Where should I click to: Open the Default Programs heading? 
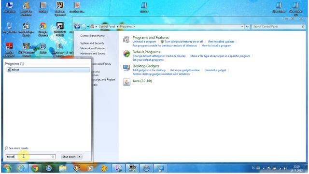tap(146, 52)
